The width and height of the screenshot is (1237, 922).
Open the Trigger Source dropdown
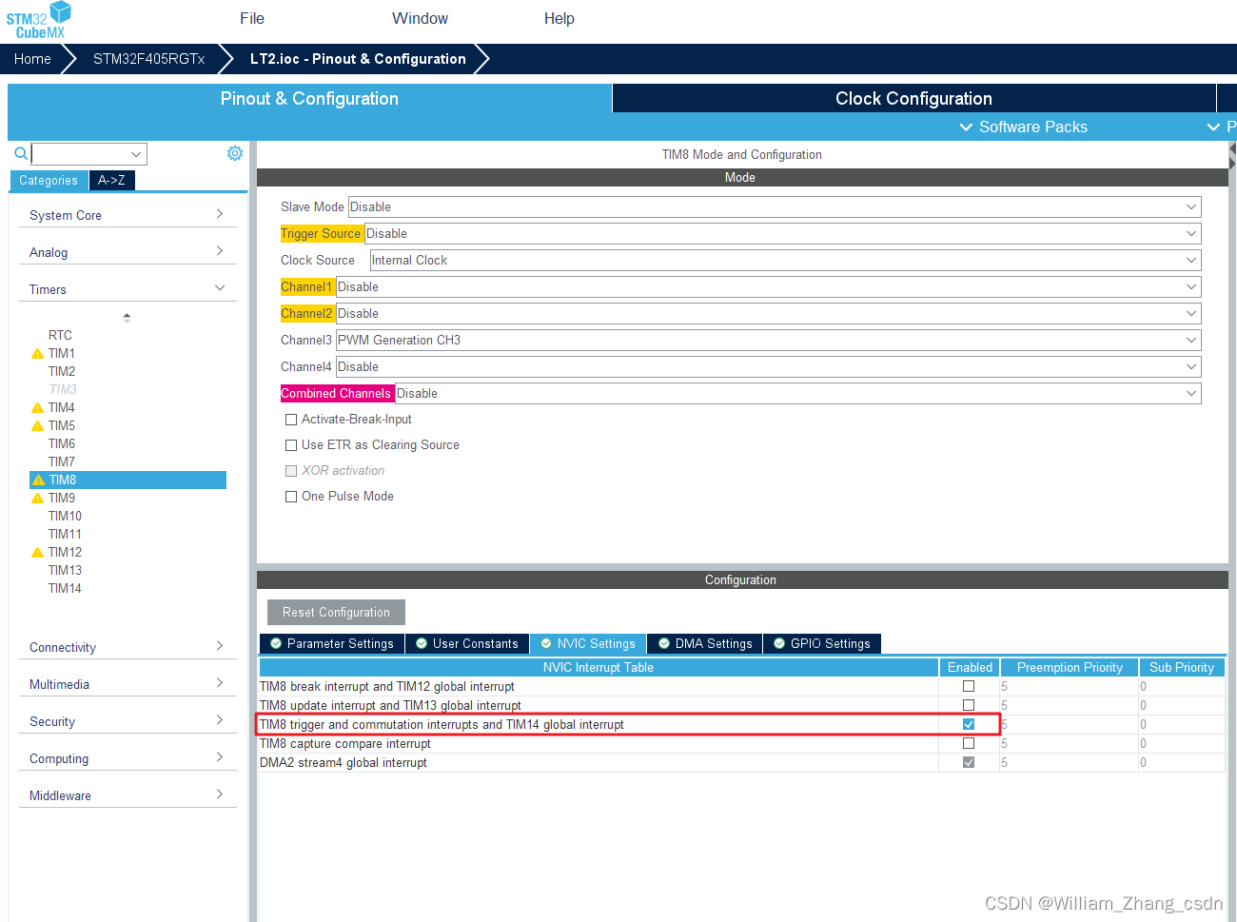pyautogui.click(x=783, y=233)
